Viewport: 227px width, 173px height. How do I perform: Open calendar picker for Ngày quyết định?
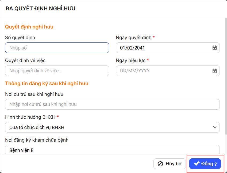pos(214,48)
